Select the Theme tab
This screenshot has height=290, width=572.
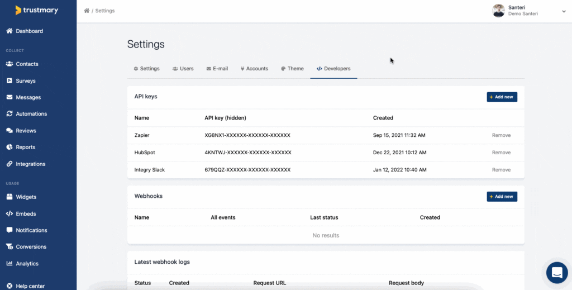click(x=292, y=69)
